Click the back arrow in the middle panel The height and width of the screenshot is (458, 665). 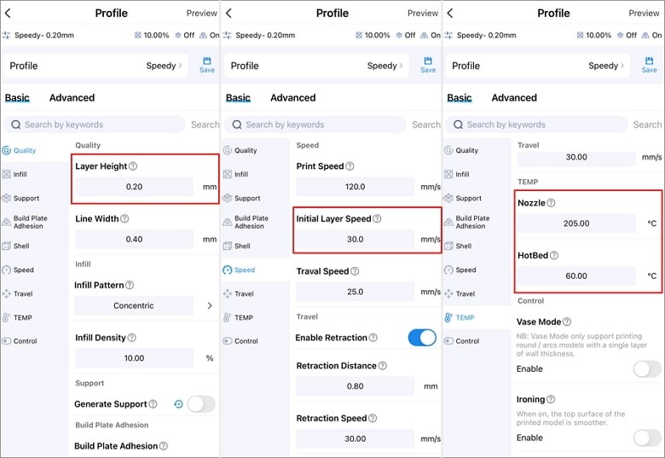229,13
